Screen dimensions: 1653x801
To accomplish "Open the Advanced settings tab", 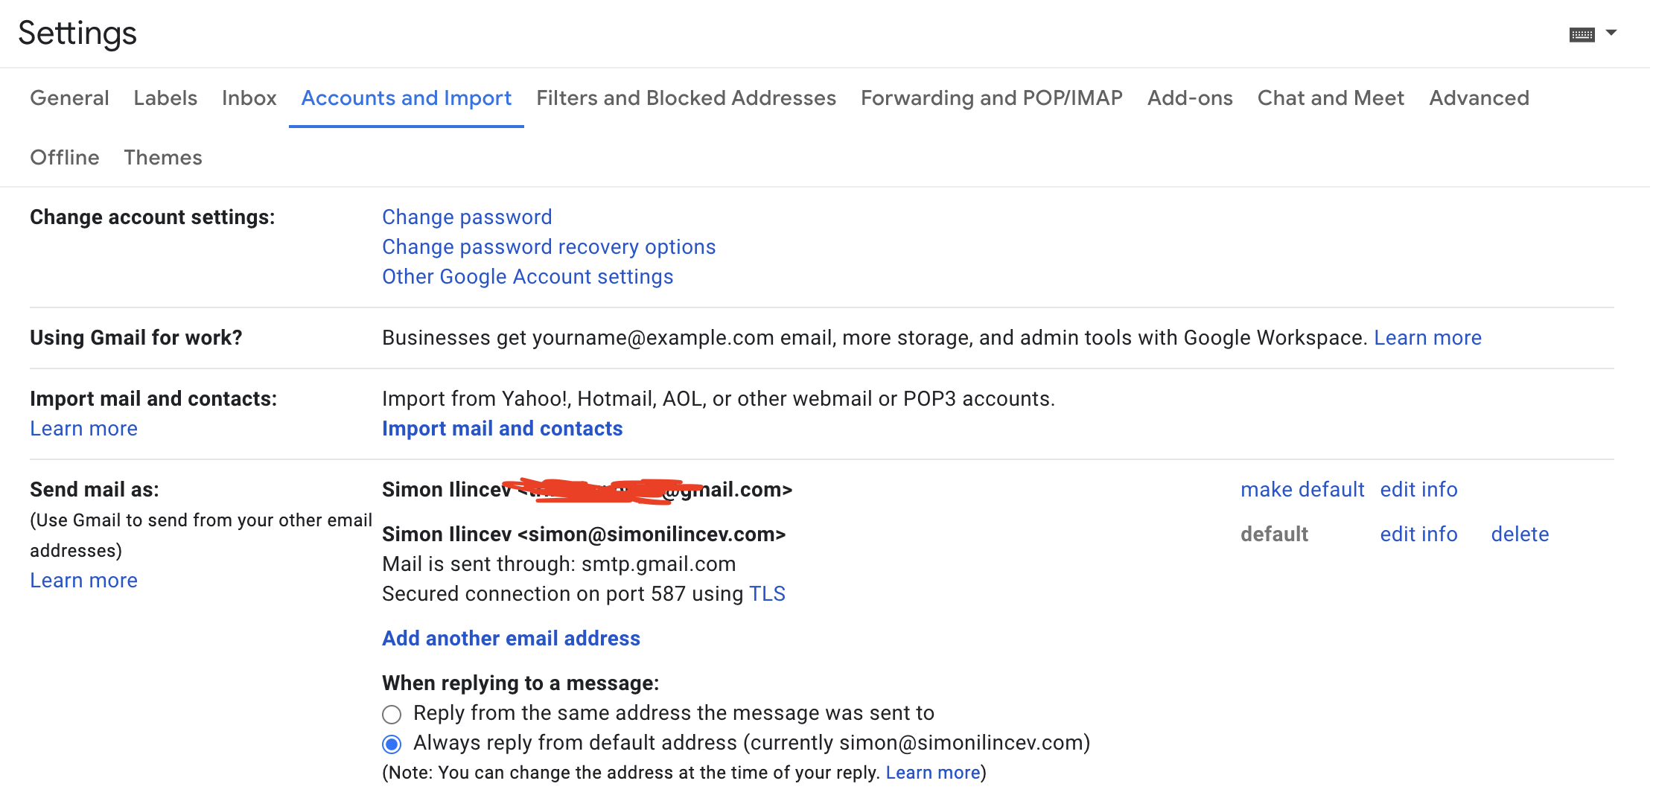I will pyautogui.click(x=1479, y=98).
